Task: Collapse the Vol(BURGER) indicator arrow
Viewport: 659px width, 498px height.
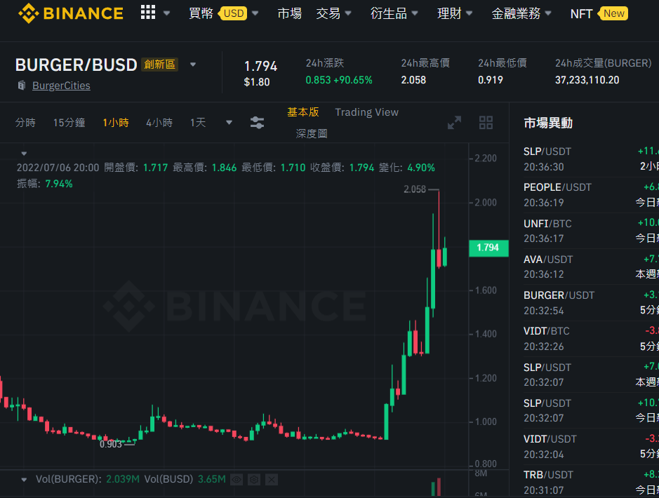Action: tap(24, 480)
